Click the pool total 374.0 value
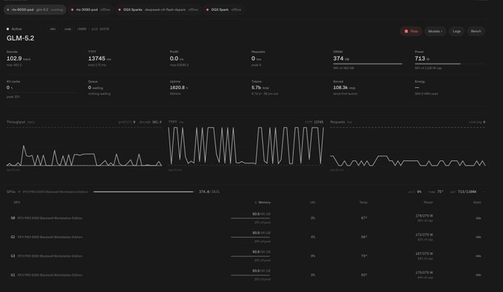 pos(204,191)
